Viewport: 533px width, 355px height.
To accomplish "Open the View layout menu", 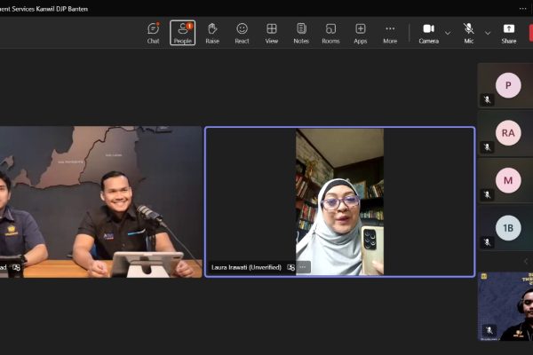I will tap(272, 33).
